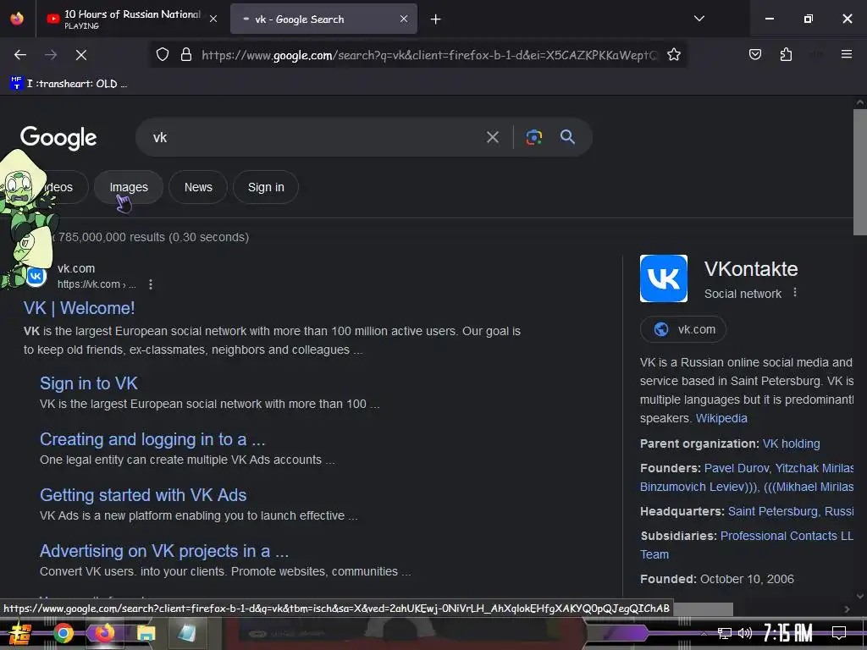Click the Windows Start button

pos(19,633)
